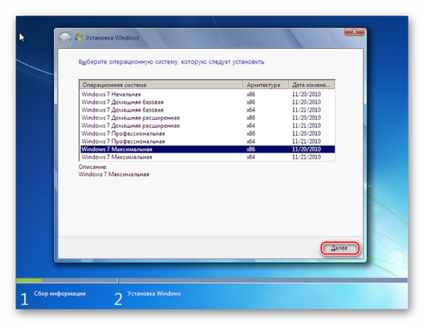
Task: Click the Windows flag icon in title bar
Action: [x=78, y=38]
